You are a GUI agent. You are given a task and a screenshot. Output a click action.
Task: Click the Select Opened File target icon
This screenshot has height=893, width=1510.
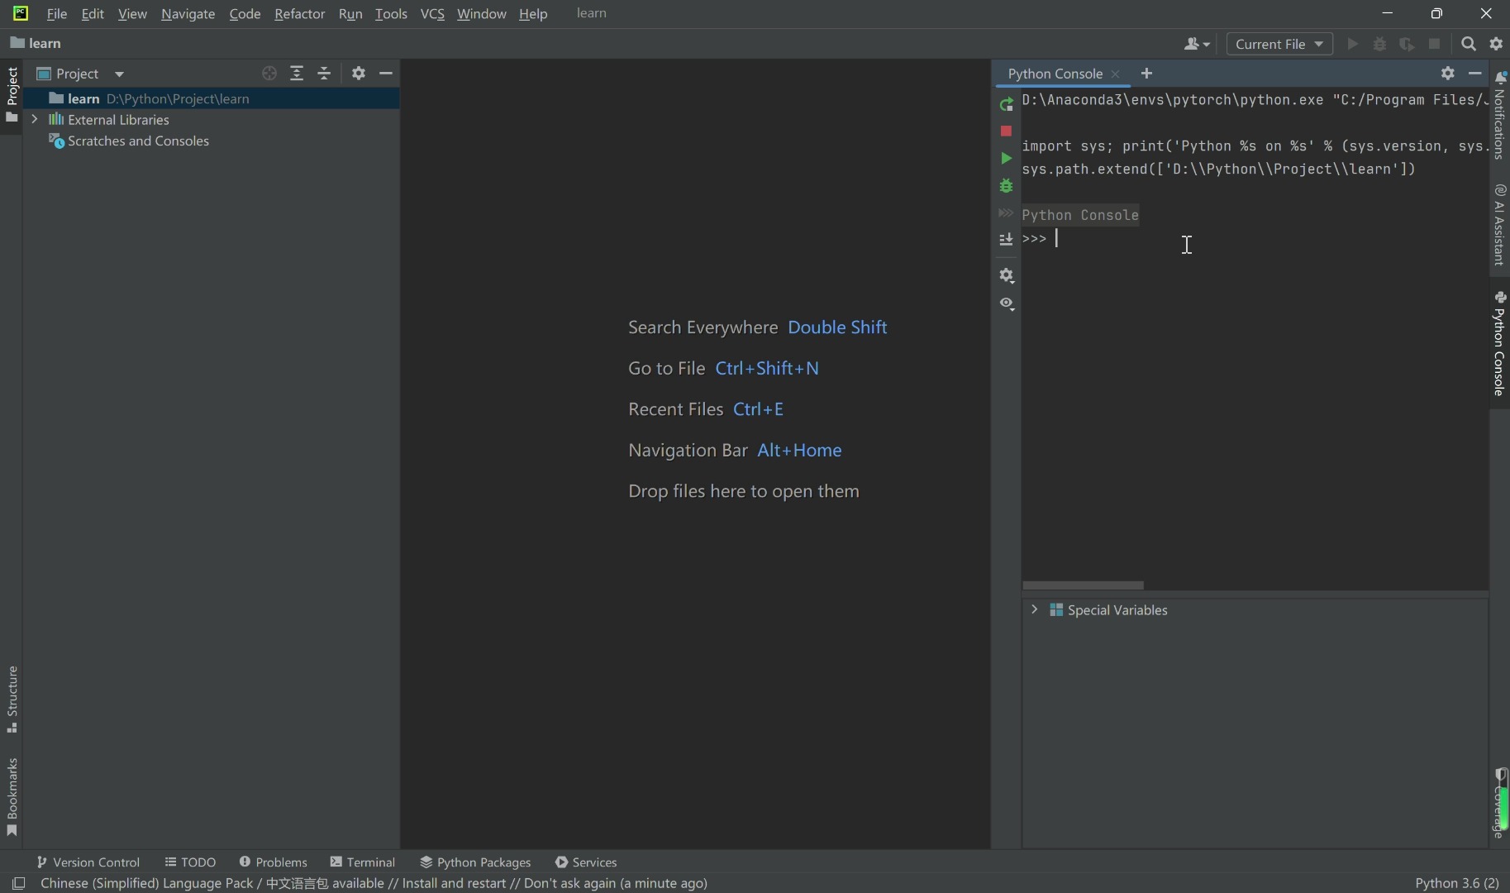[269, 74]
